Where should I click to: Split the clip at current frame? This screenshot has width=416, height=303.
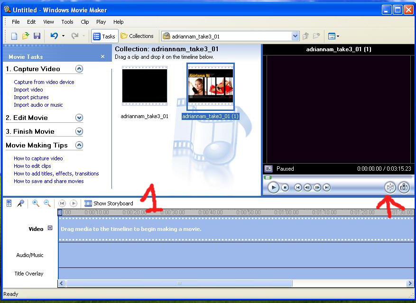point(390,188)
